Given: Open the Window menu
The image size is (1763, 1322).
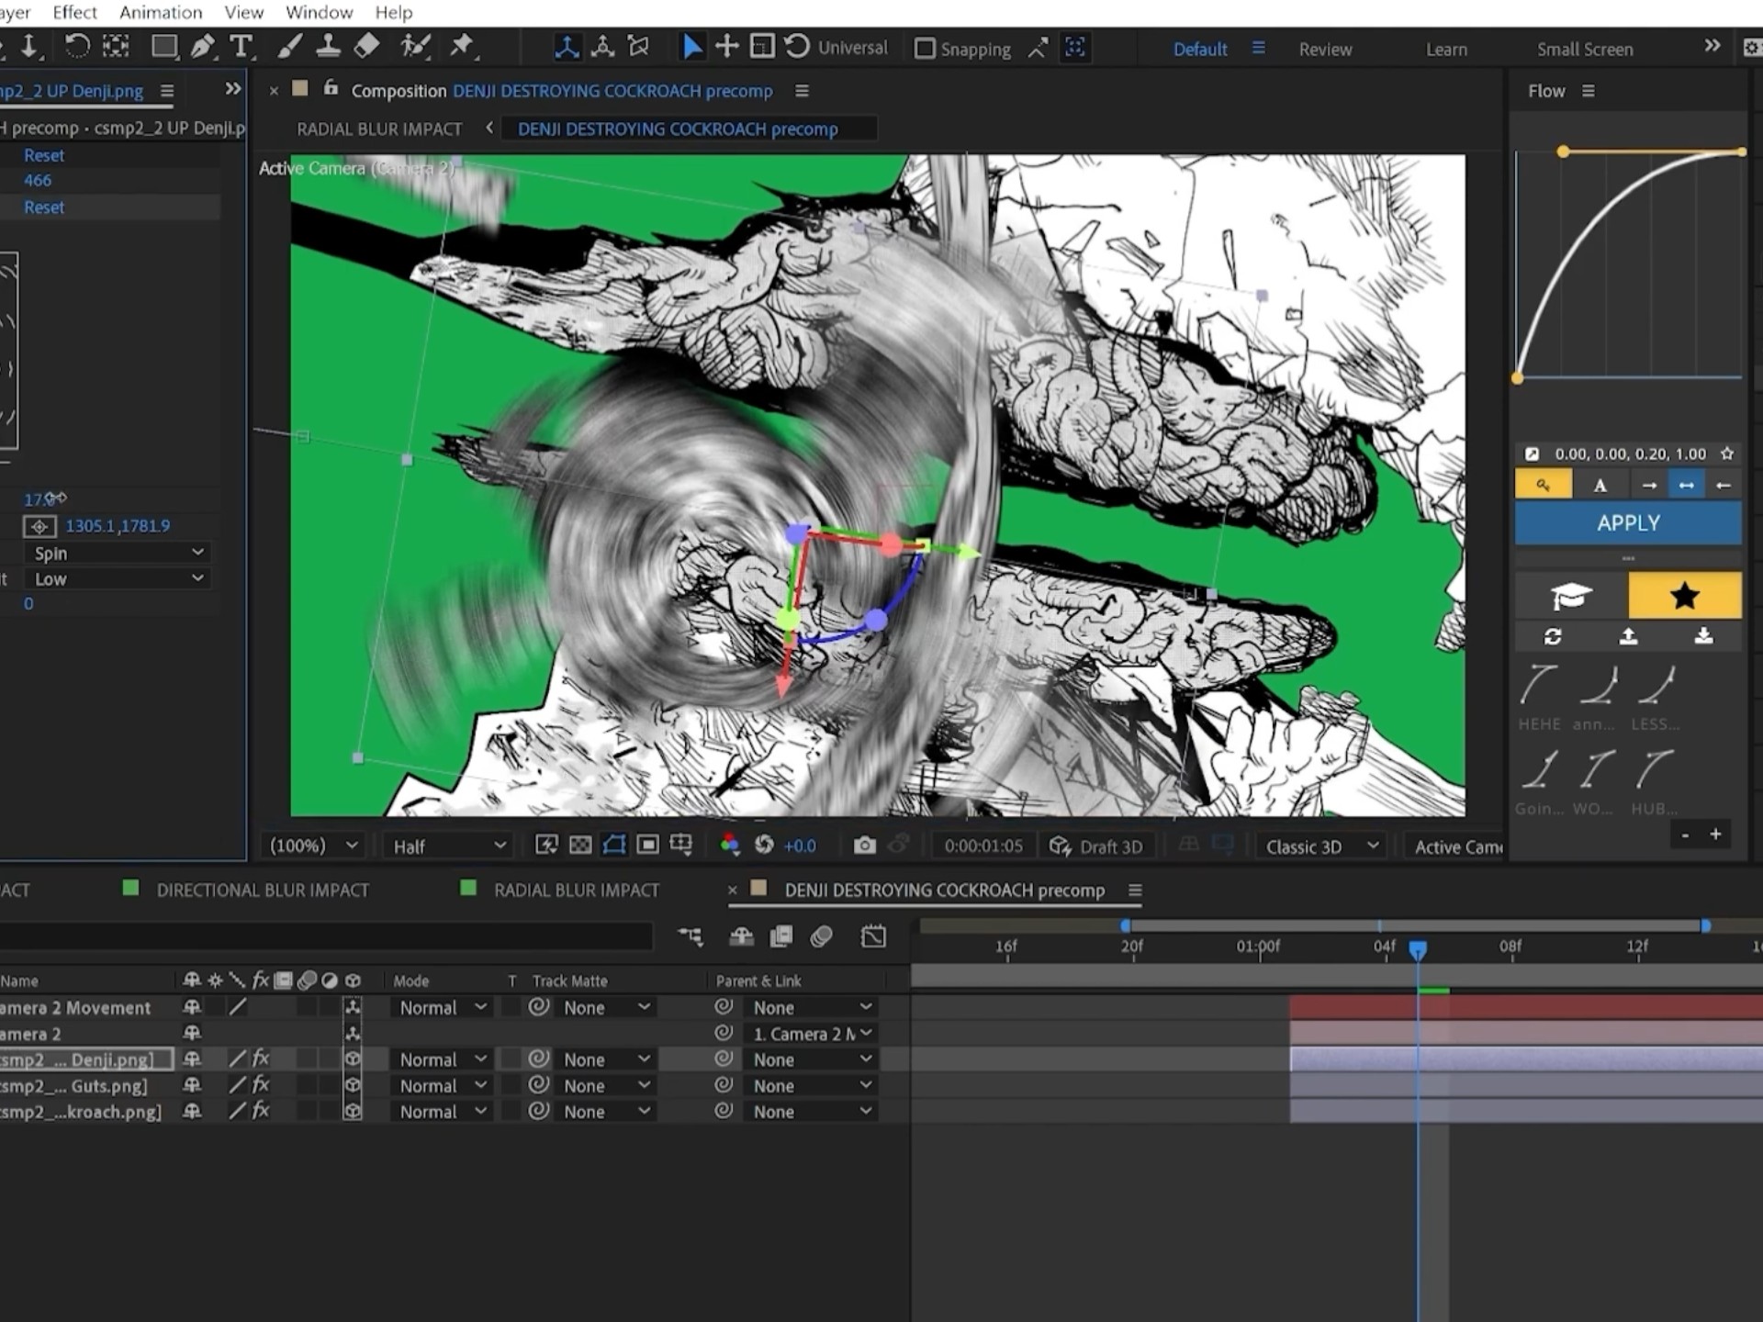Looking at the screenshot, I should (x=319, y=12).
